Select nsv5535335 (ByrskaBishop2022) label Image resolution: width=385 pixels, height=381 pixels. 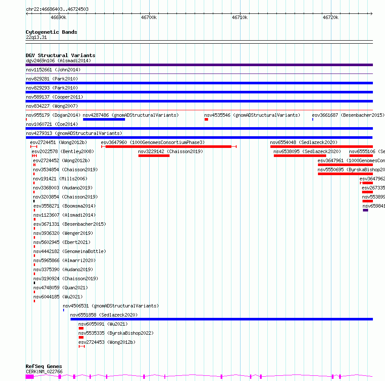click(x=116, y=333)
